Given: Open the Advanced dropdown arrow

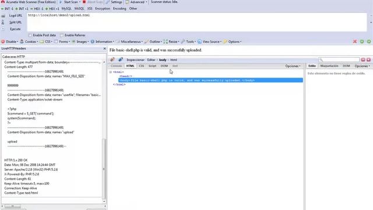Looking at the screenshot, I should [146, 2].
